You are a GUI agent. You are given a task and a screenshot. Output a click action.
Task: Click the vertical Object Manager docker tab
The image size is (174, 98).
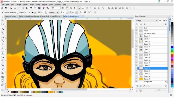click(x=170, y=24)
